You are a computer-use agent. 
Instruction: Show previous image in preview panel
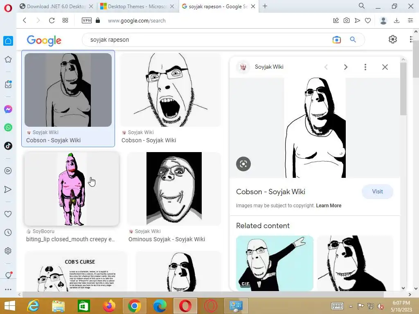coord(326,67)
